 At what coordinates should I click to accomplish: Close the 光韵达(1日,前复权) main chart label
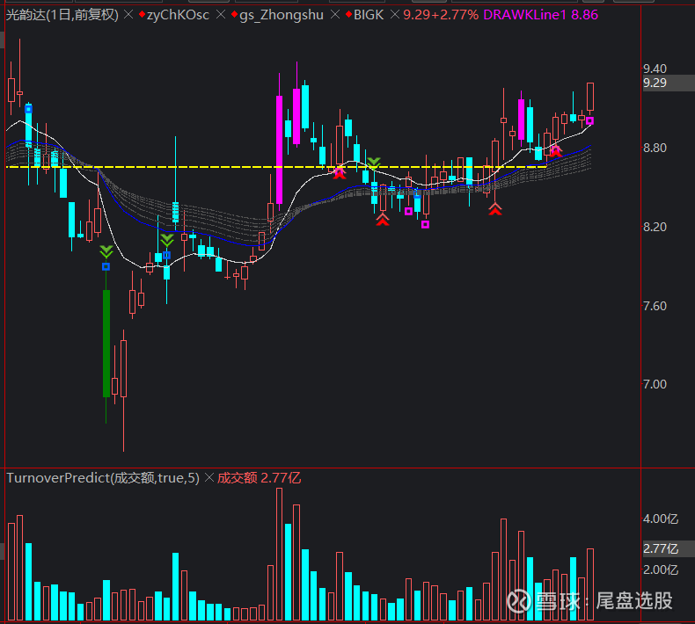point(128,15)
